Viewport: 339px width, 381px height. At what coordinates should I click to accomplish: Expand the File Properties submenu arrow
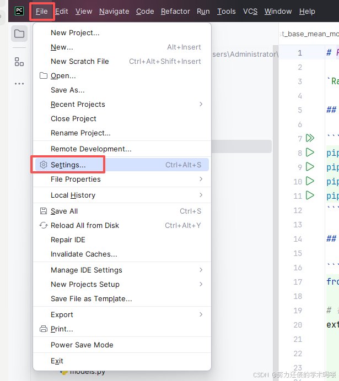point(201,179)
